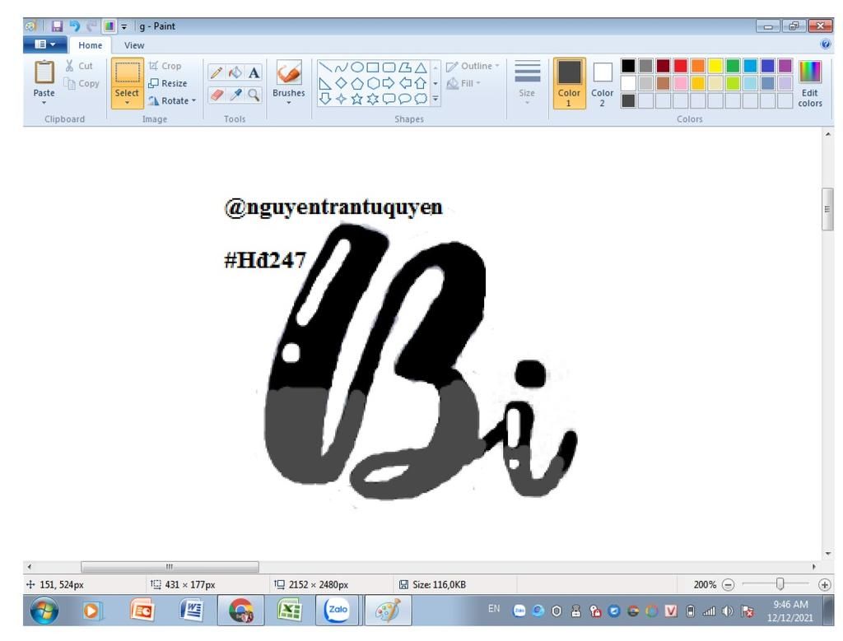The width and height of the screenshot is (843, 641).
Task: Click the Save icon in title bar
Action: point(57,26)
